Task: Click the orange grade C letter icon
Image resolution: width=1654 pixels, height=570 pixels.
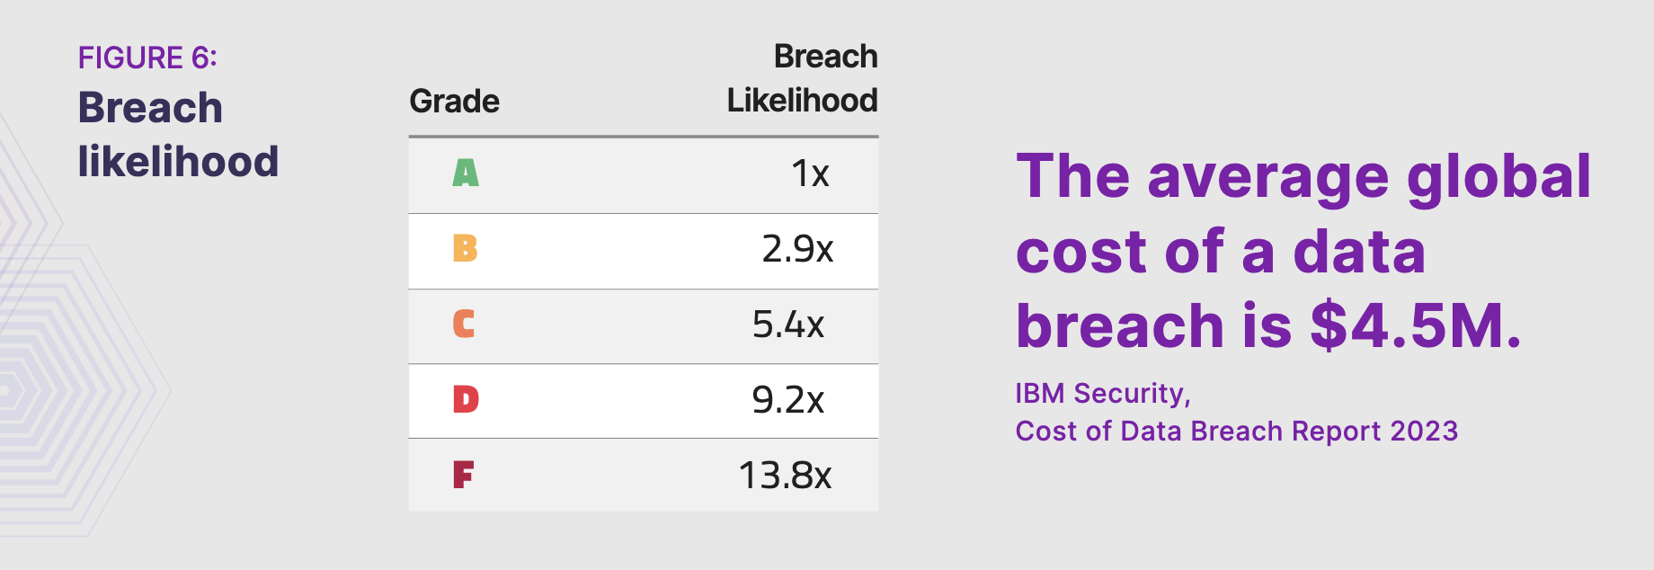Action: (464, 324)
